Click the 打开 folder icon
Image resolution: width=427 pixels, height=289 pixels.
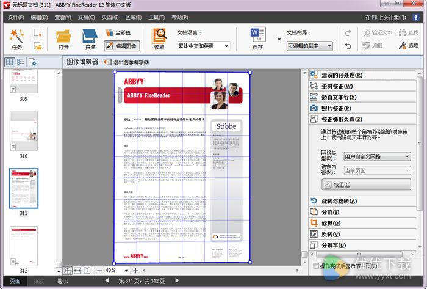[x=63, y=39]
